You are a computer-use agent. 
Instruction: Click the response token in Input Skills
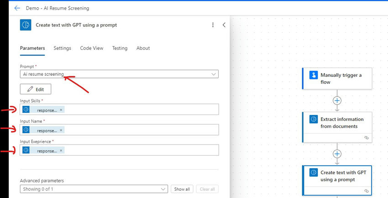click(x=43, y=109)
